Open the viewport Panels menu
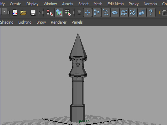 pyautogui.click(x=77, y=22)
